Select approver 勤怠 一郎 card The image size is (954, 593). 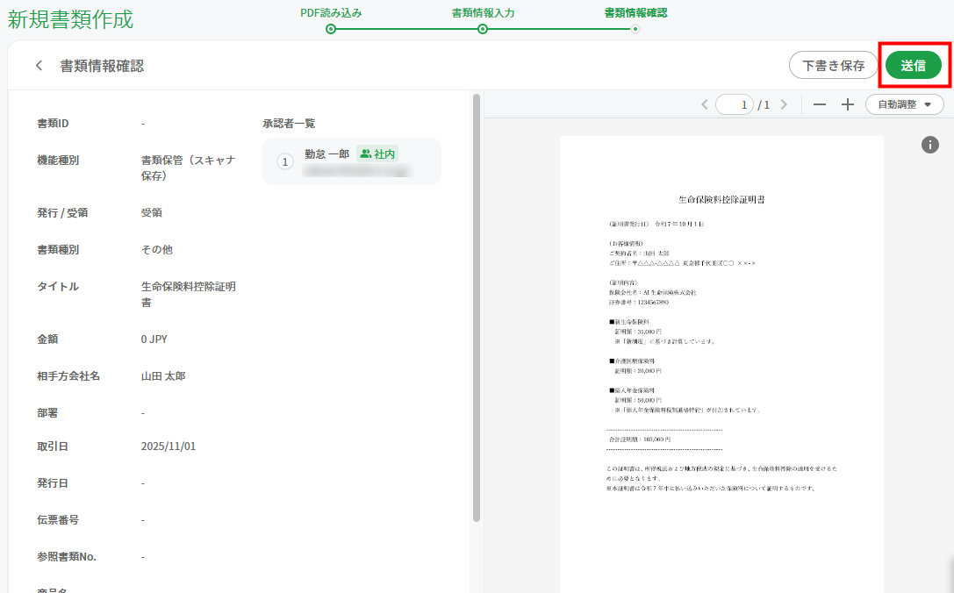tap(352, 161)
